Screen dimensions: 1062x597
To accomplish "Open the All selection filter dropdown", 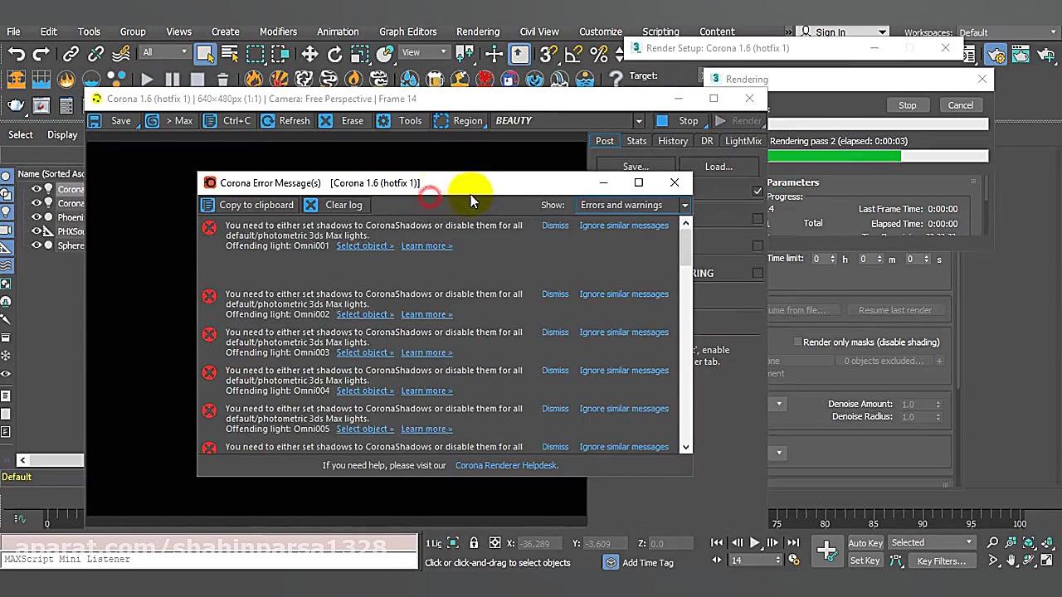I will tap(164, 52).
